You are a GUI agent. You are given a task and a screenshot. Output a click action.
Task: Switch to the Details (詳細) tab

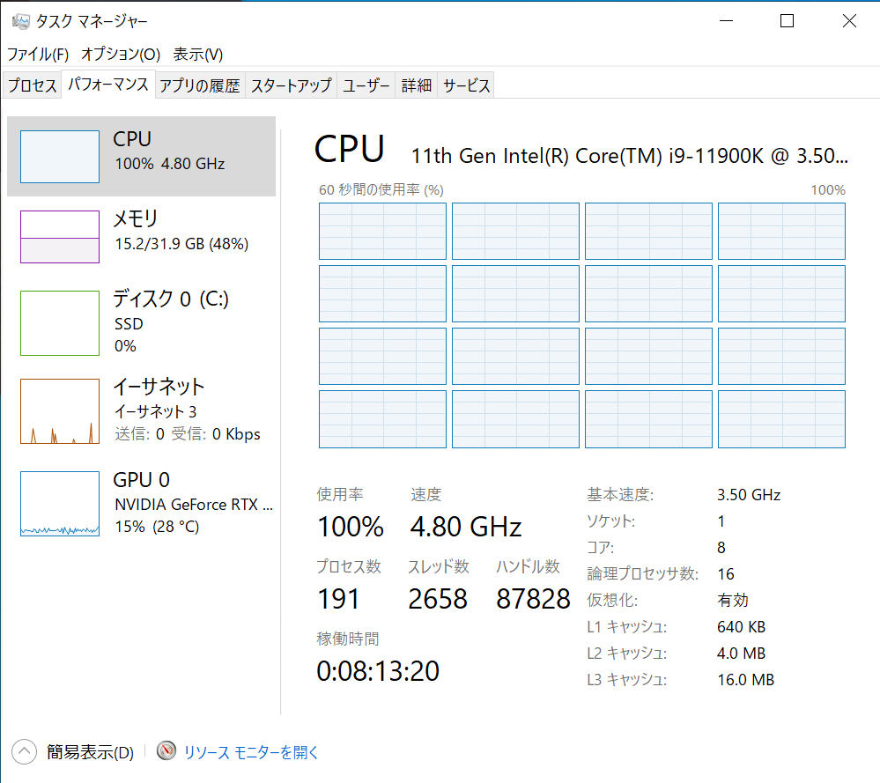tap(417, 85)
